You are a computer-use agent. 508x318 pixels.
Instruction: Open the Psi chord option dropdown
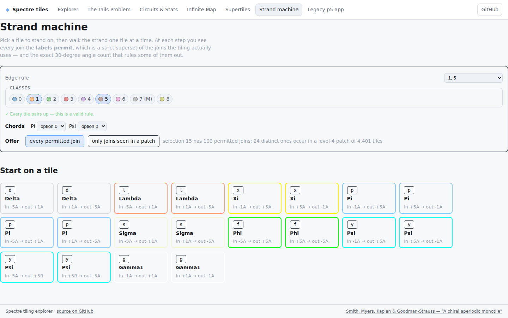tap(92, 126)
